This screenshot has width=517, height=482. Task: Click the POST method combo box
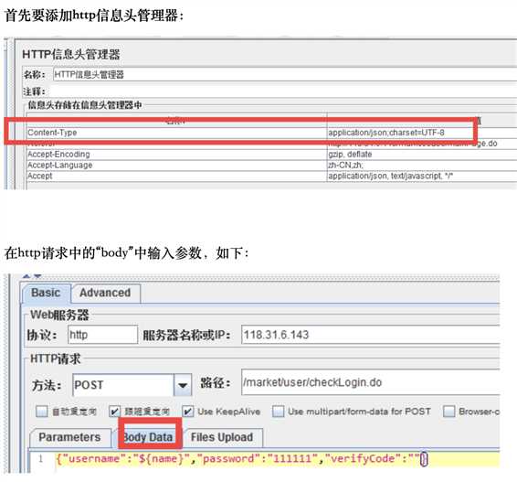tap(132, 385)
